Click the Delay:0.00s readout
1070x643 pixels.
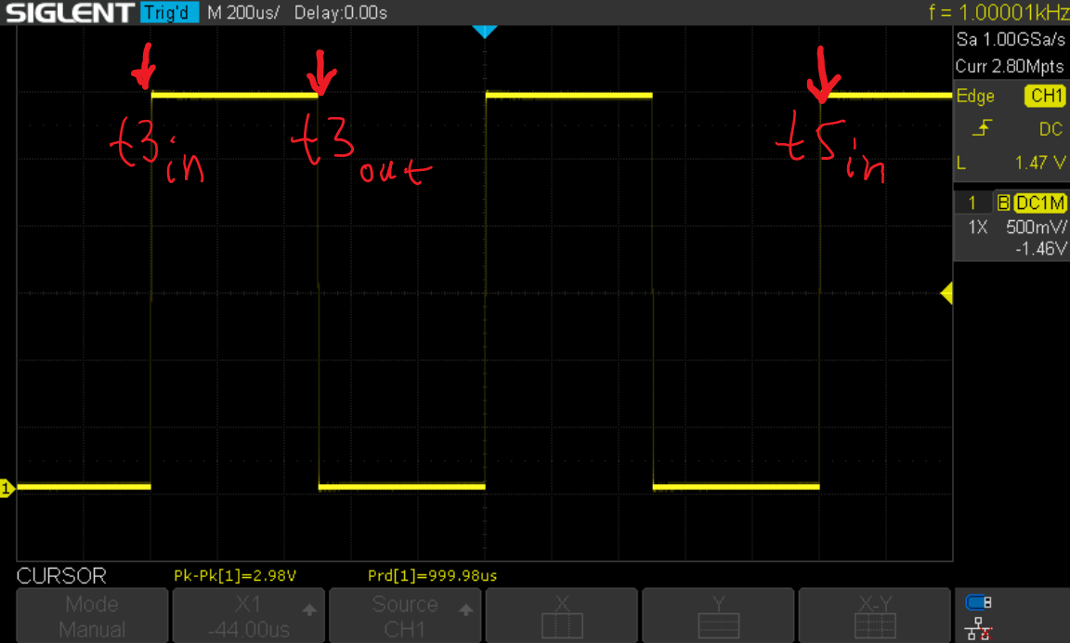point(341,12)
